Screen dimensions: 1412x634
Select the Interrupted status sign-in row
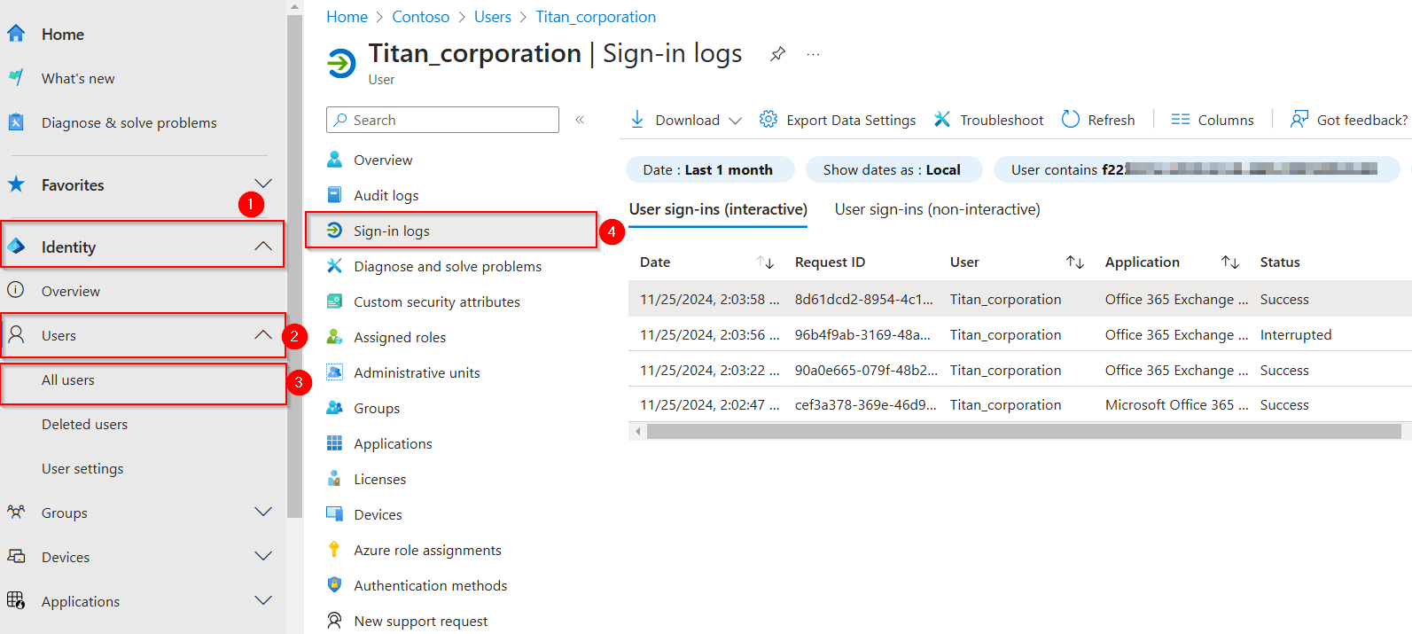pos(1019,334)
